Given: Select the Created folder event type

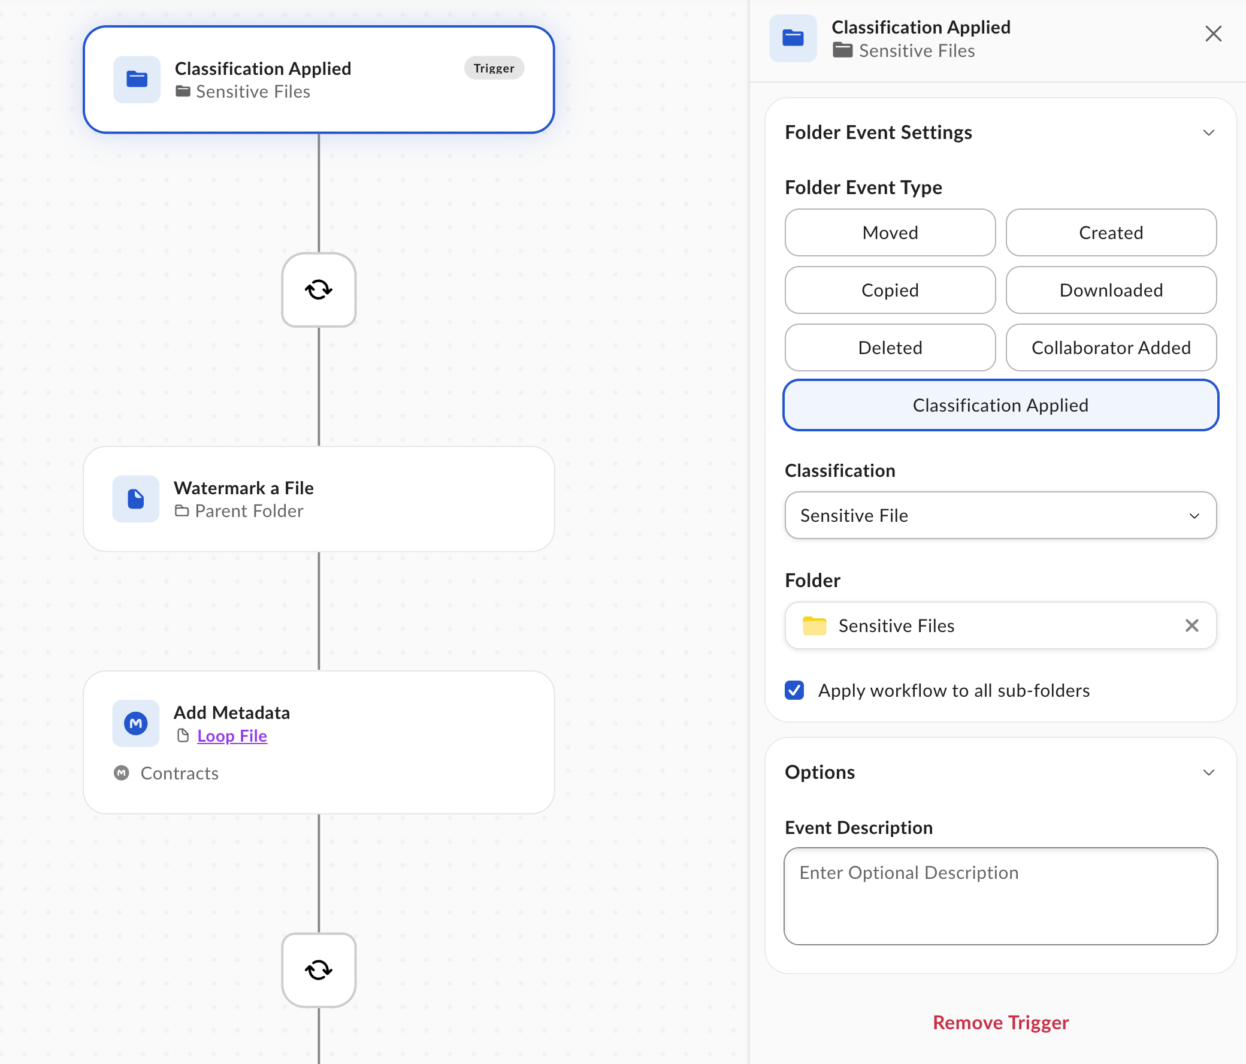Looking at the screenshot, I should (x=1111, y=233).
